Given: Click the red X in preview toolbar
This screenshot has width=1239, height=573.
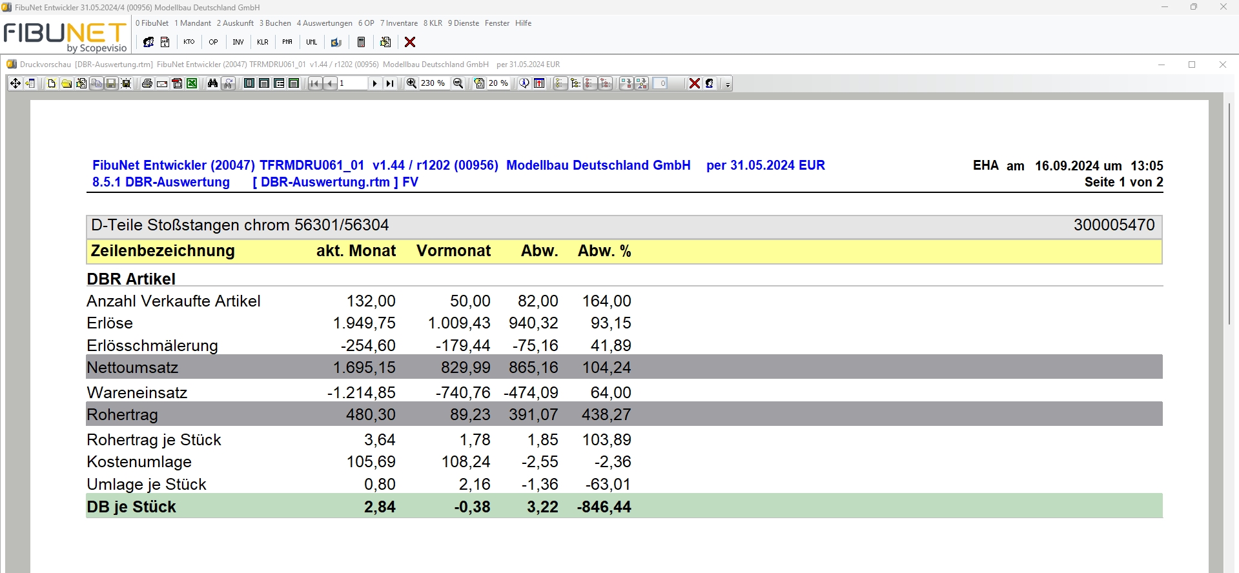Looking at the screenshot, I should click(694, 83).
